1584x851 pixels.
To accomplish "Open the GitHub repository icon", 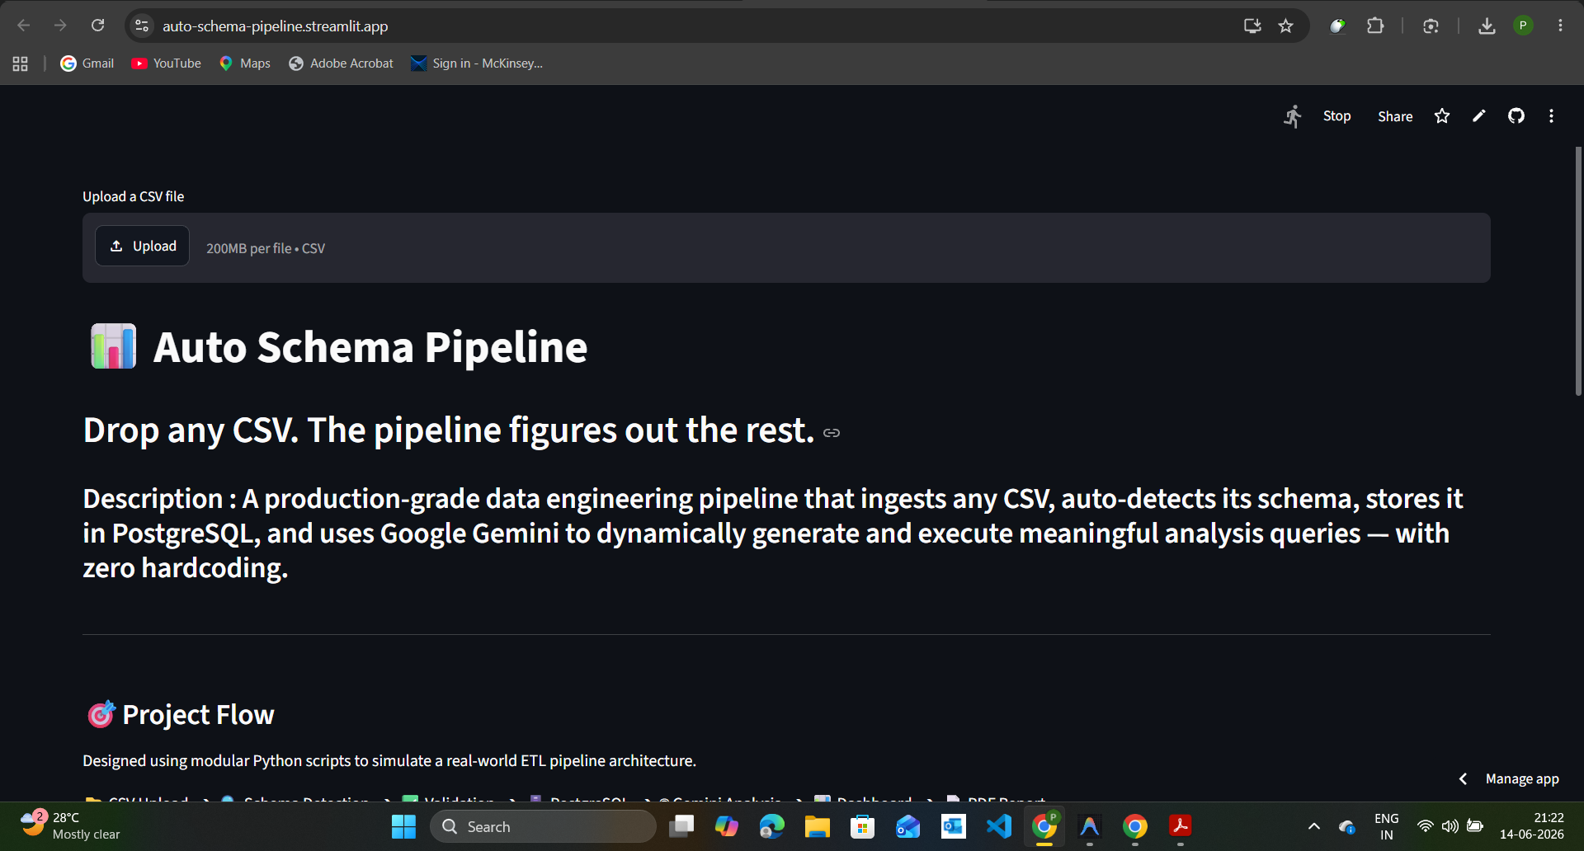I will click(x=1516, y=116).
